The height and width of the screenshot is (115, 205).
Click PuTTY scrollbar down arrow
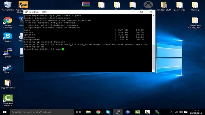point(154,71)
